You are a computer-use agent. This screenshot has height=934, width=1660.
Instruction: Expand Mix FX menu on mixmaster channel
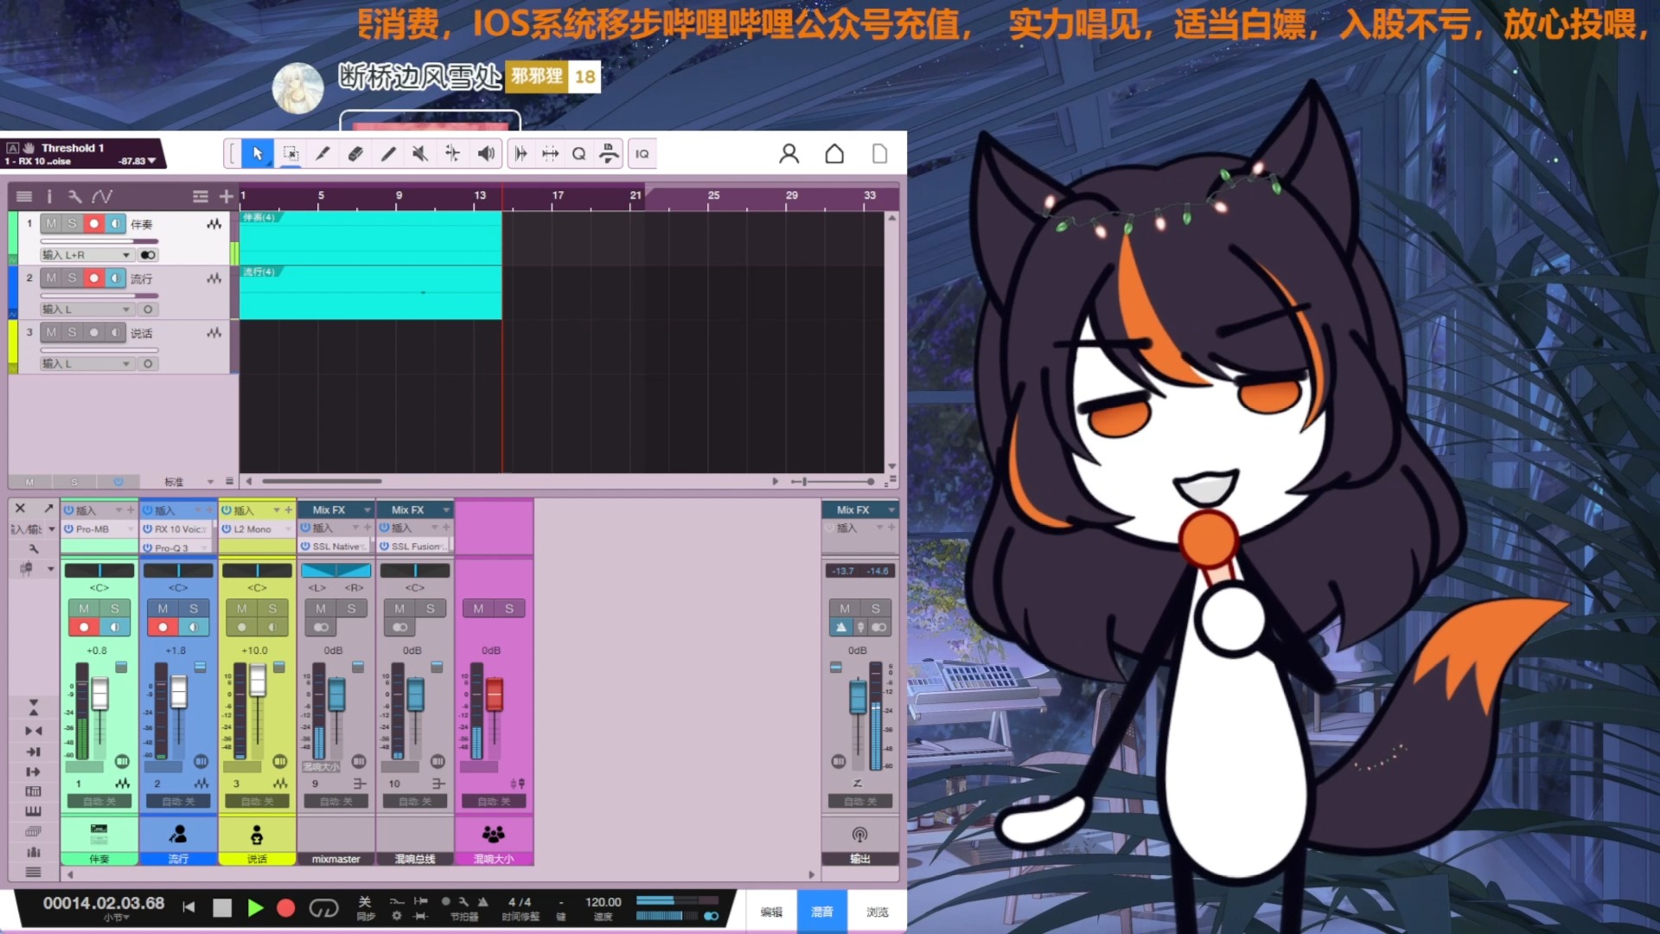367,510
